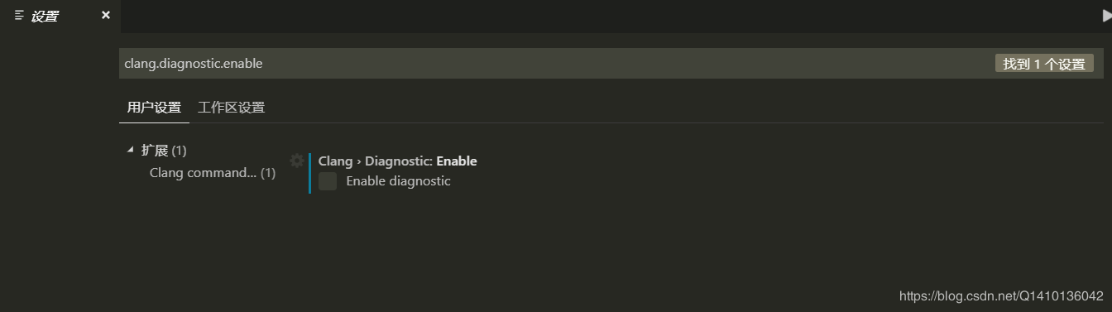Screen dimensions: 1112x312
Task: Click the 找到 1 个设置 result badge
Action: (1044, 64)
